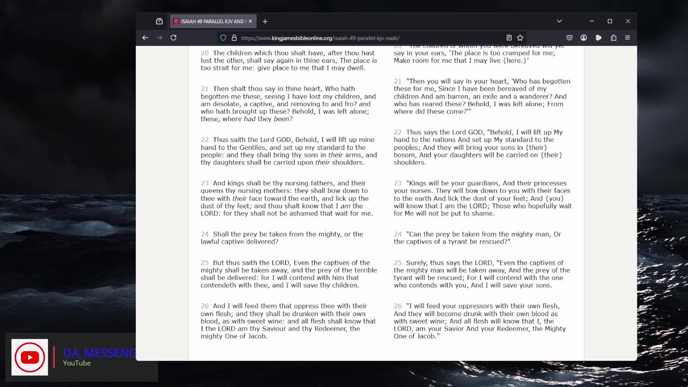The height and width of the screenshot is (387, 688).
Task: Switch to the Isaiah 49 Parallel KJV tab
Action: tap(213, 21)
